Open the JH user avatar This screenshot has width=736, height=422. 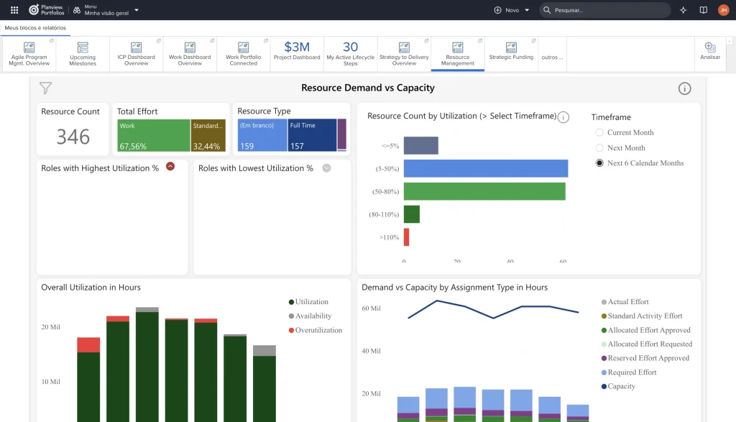tap(723, 10)
